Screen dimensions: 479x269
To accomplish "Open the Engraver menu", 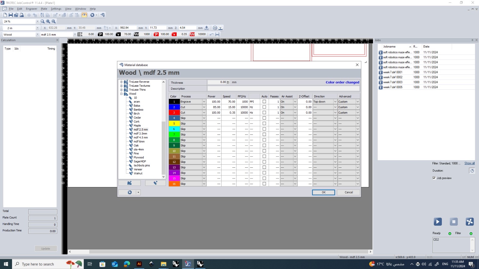I will pyautogui.click(x=31, y=9).
